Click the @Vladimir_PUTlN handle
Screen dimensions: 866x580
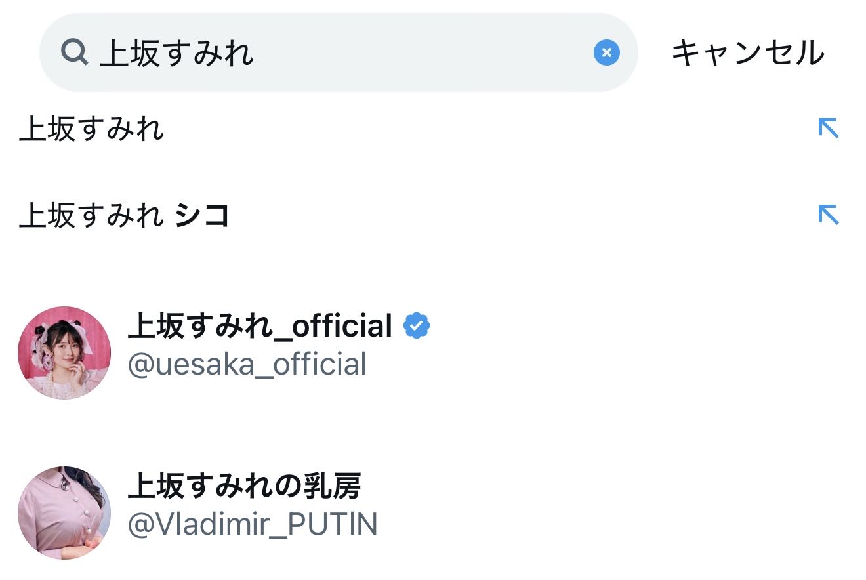253,525
